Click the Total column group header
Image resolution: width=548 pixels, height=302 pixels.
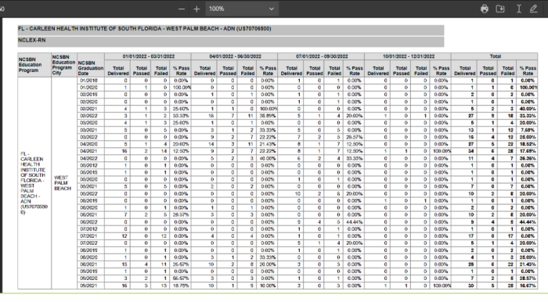(x=495, y=56)
